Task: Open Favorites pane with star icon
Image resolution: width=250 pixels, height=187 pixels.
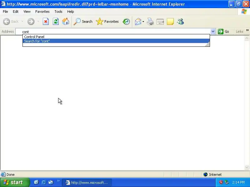Action: 107,22
